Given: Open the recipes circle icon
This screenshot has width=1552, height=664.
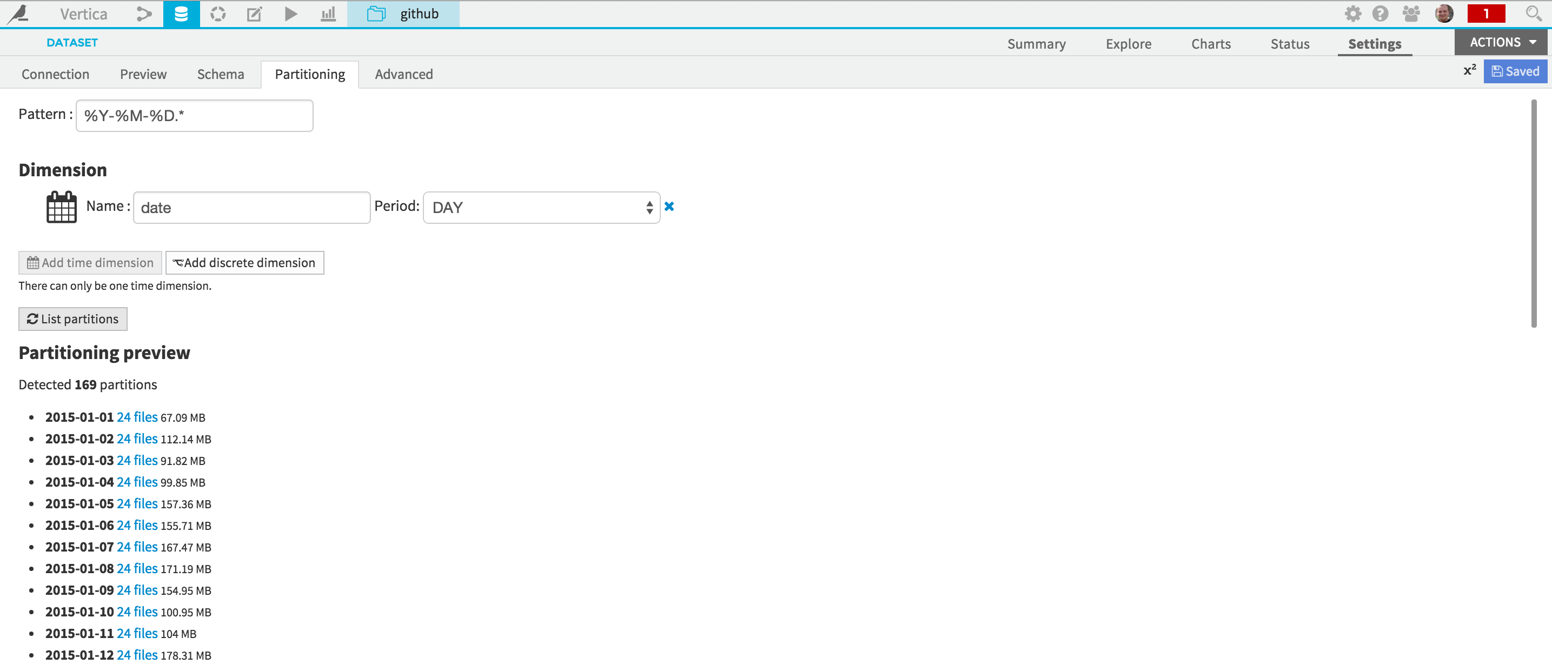Looking at the screenshot, I should tap(217, 14).
